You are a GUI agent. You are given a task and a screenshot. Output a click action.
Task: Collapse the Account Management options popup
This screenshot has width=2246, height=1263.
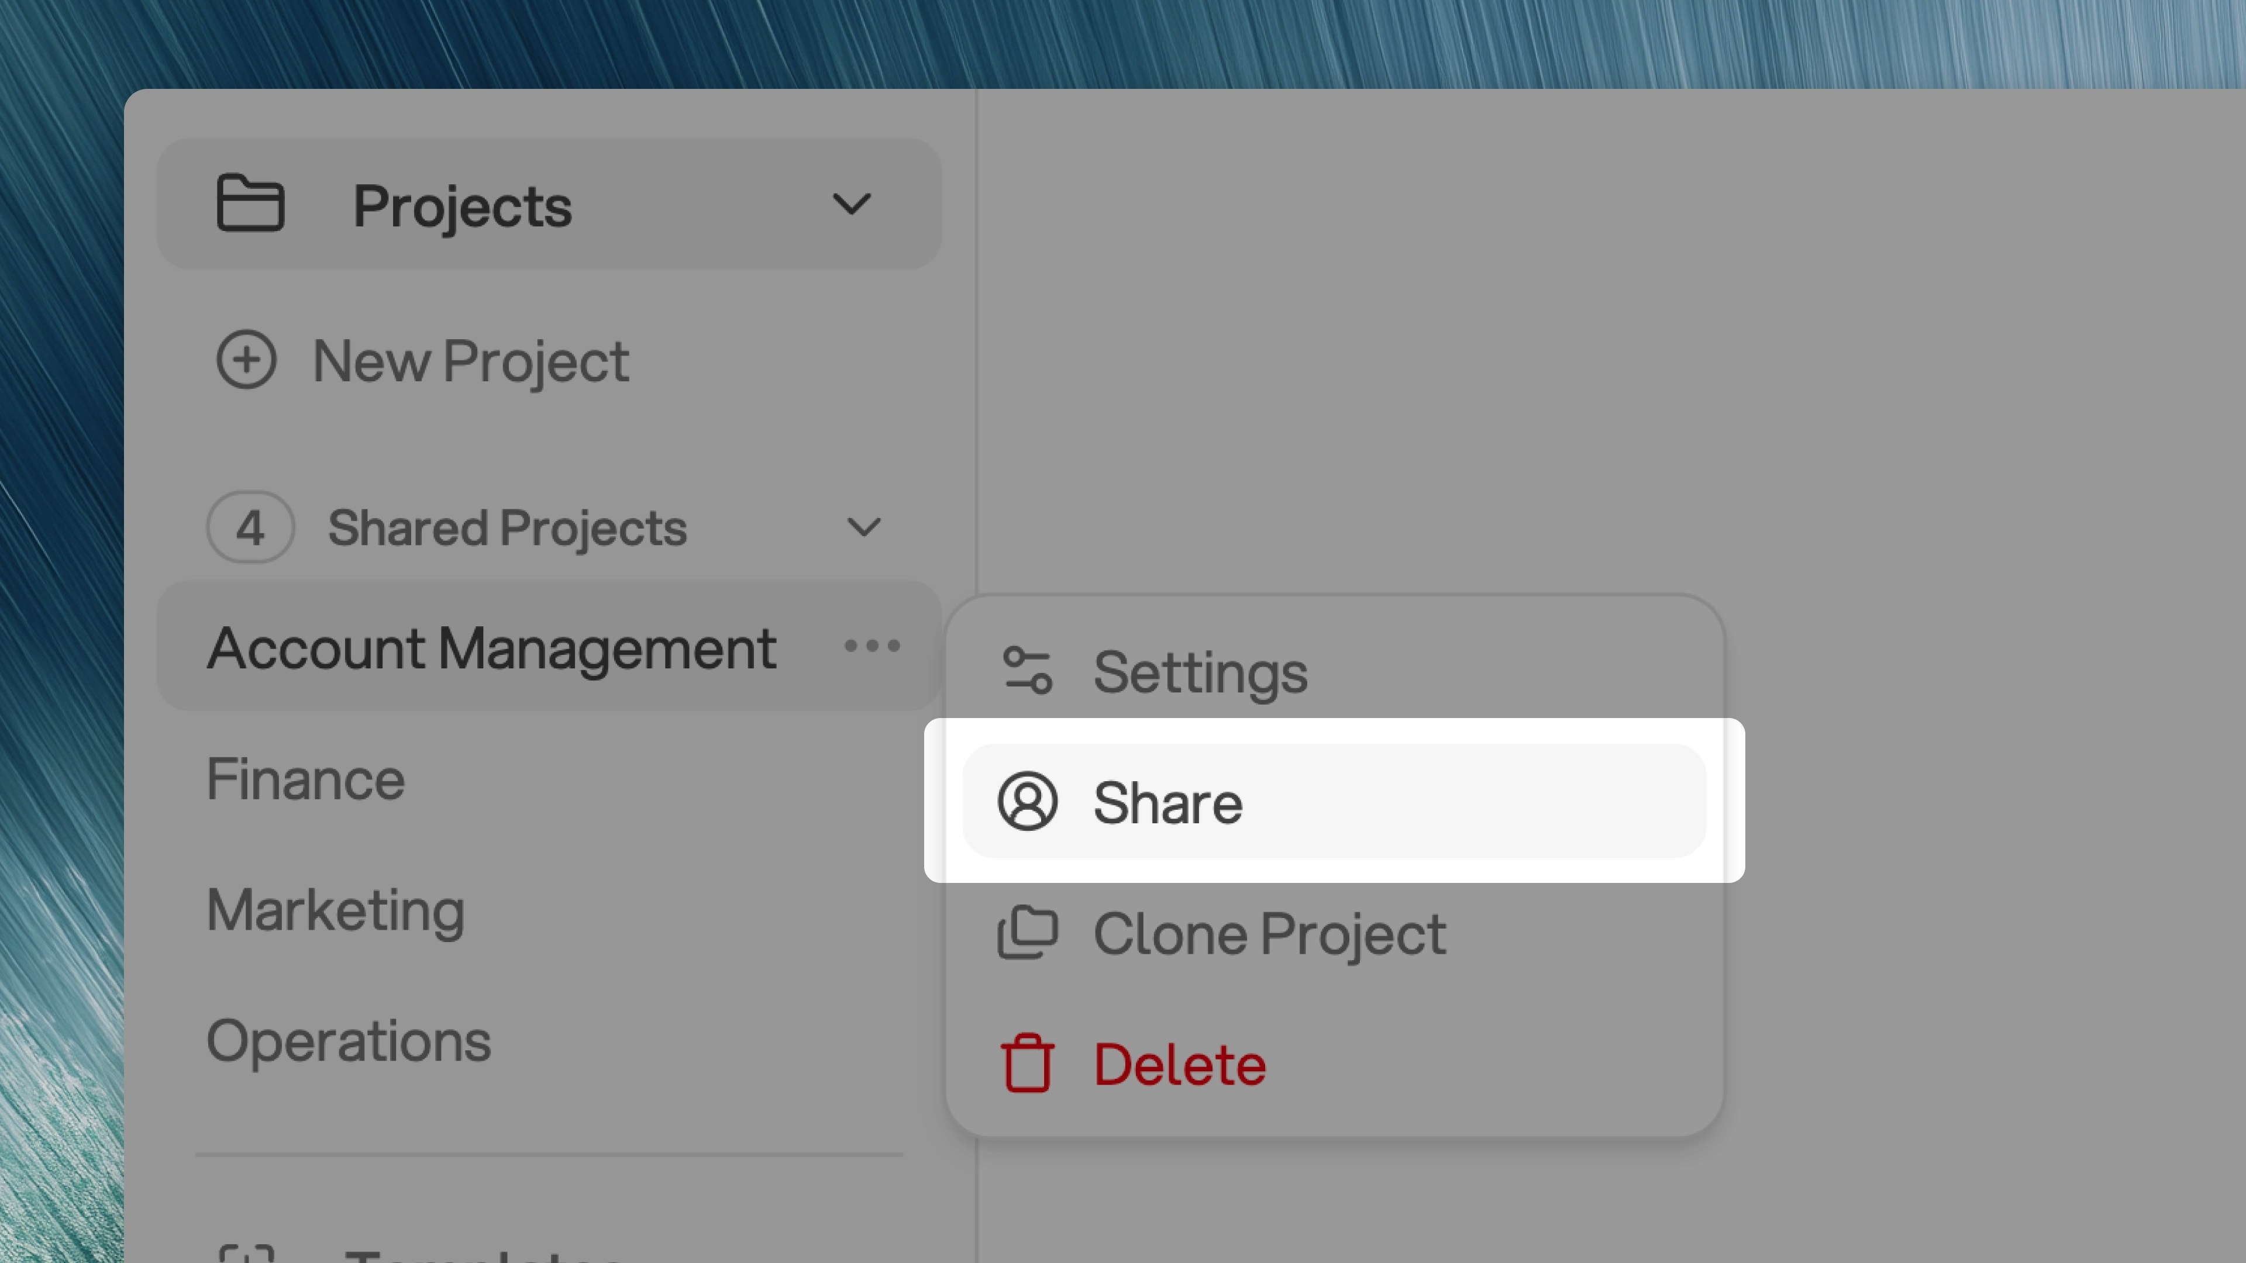[x=874, y=646]
